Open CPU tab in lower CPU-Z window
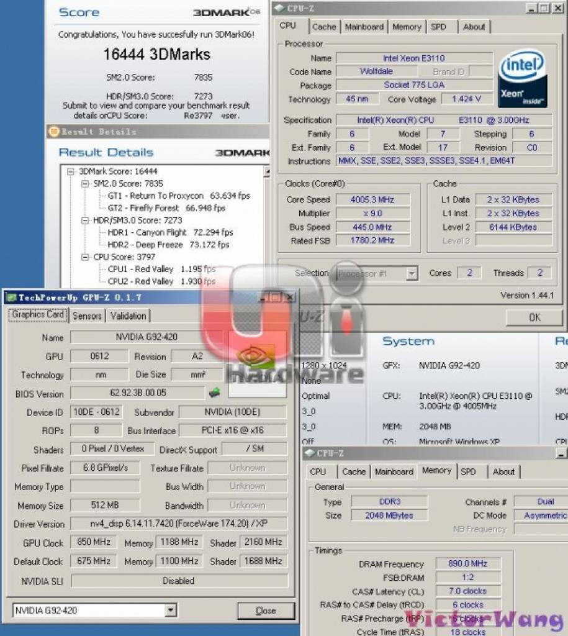568x636 pixels. tap(318, 472)
